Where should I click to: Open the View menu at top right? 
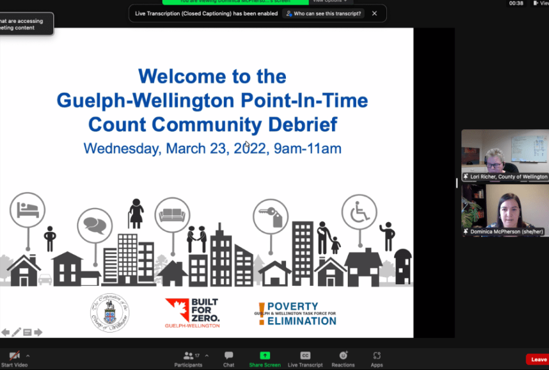[x=540, y=3]
